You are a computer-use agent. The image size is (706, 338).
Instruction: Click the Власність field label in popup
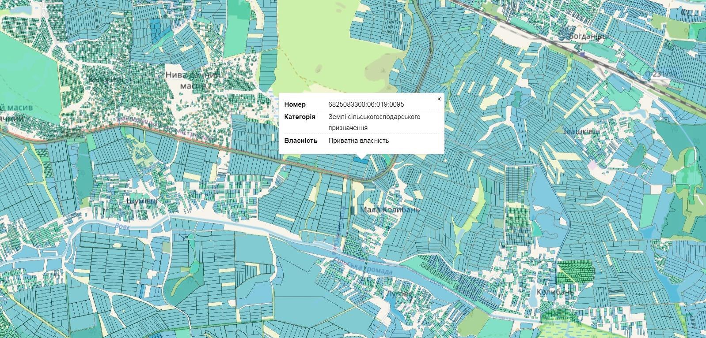[x=300, y=141]
